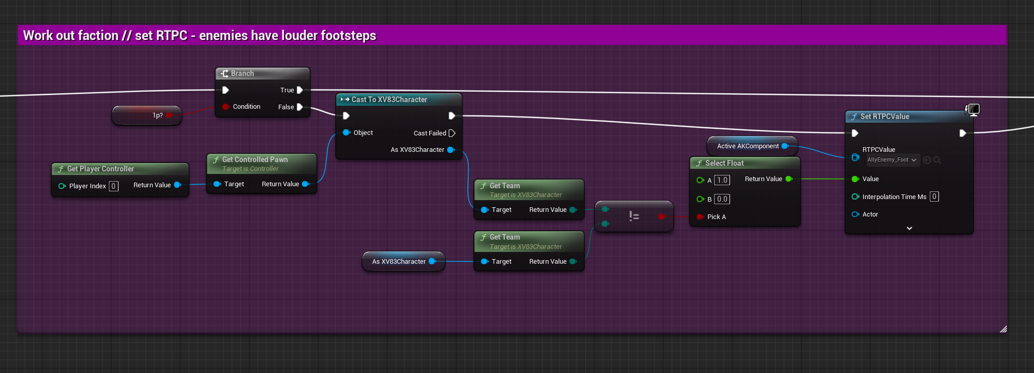Click the not-equal node red output pin
This screenshot has height=373, width=1034.
(x=661, y=217)
